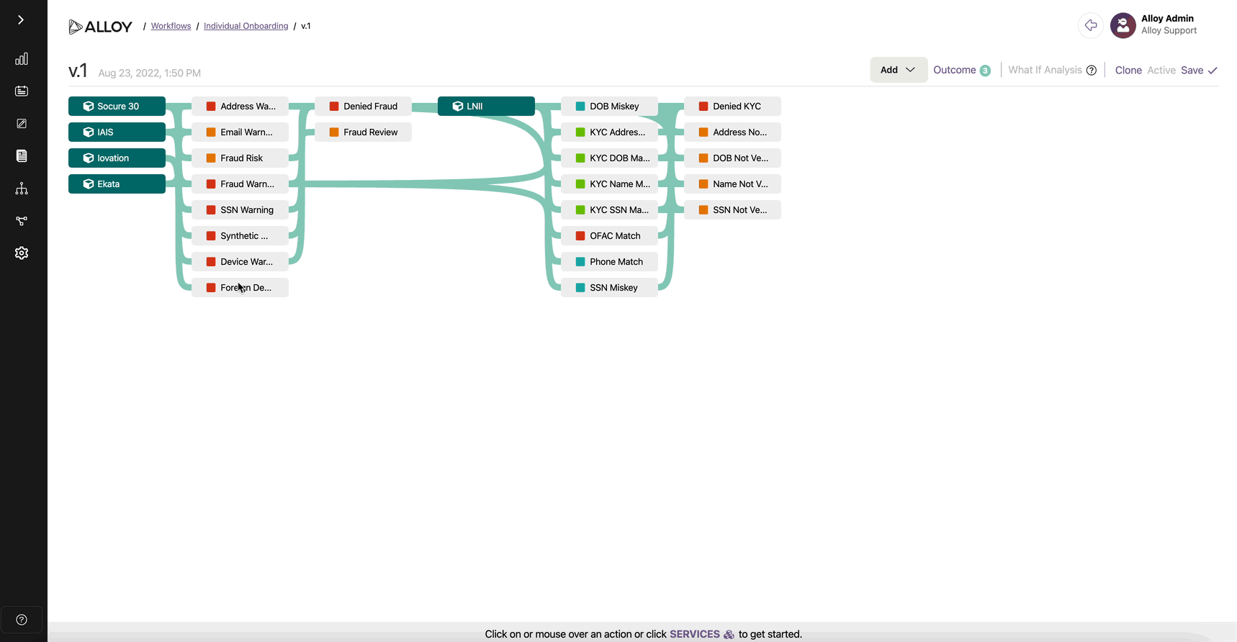Open the bar chart dashboard icon in sidebar

22,59
